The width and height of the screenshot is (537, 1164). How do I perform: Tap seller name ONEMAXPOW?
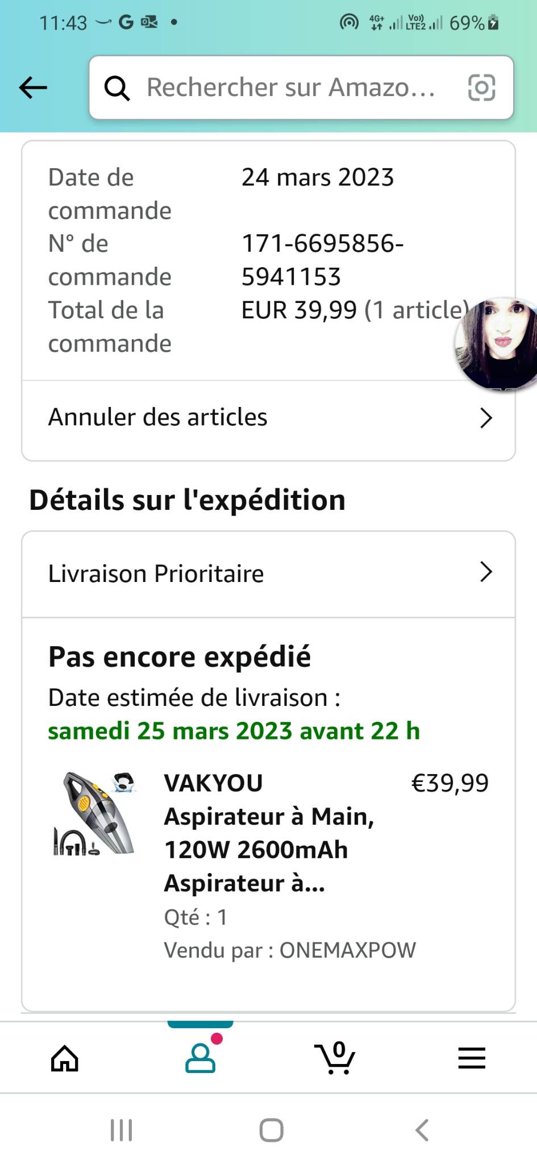347,950
